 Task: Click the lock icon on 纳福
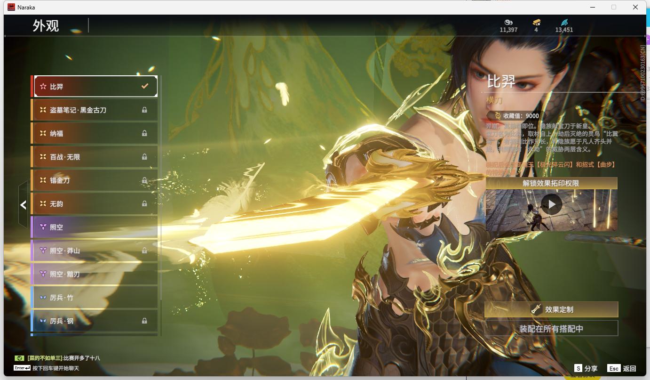[144, 133]
